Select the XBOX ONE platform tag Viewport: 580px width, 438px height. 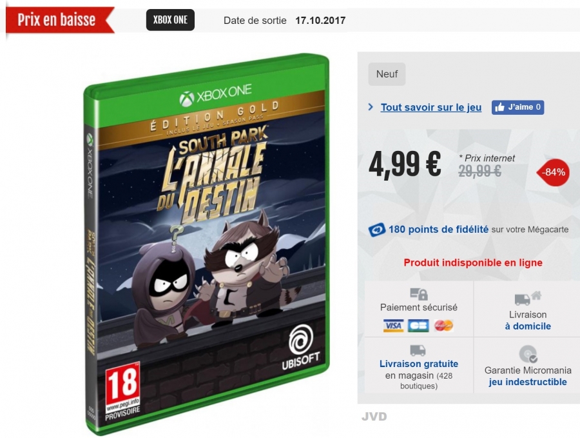point(170,20)
